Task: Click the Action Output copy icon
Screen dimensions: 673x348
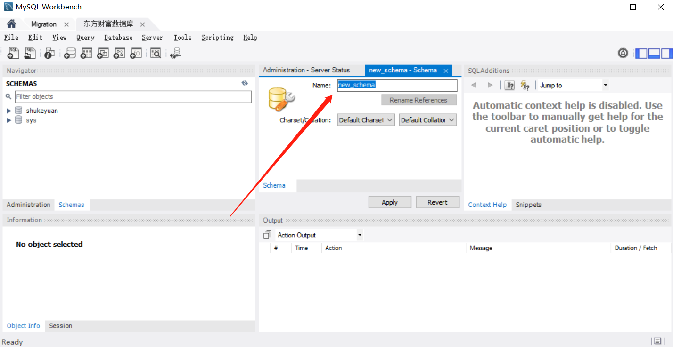Action: [267, 235]
